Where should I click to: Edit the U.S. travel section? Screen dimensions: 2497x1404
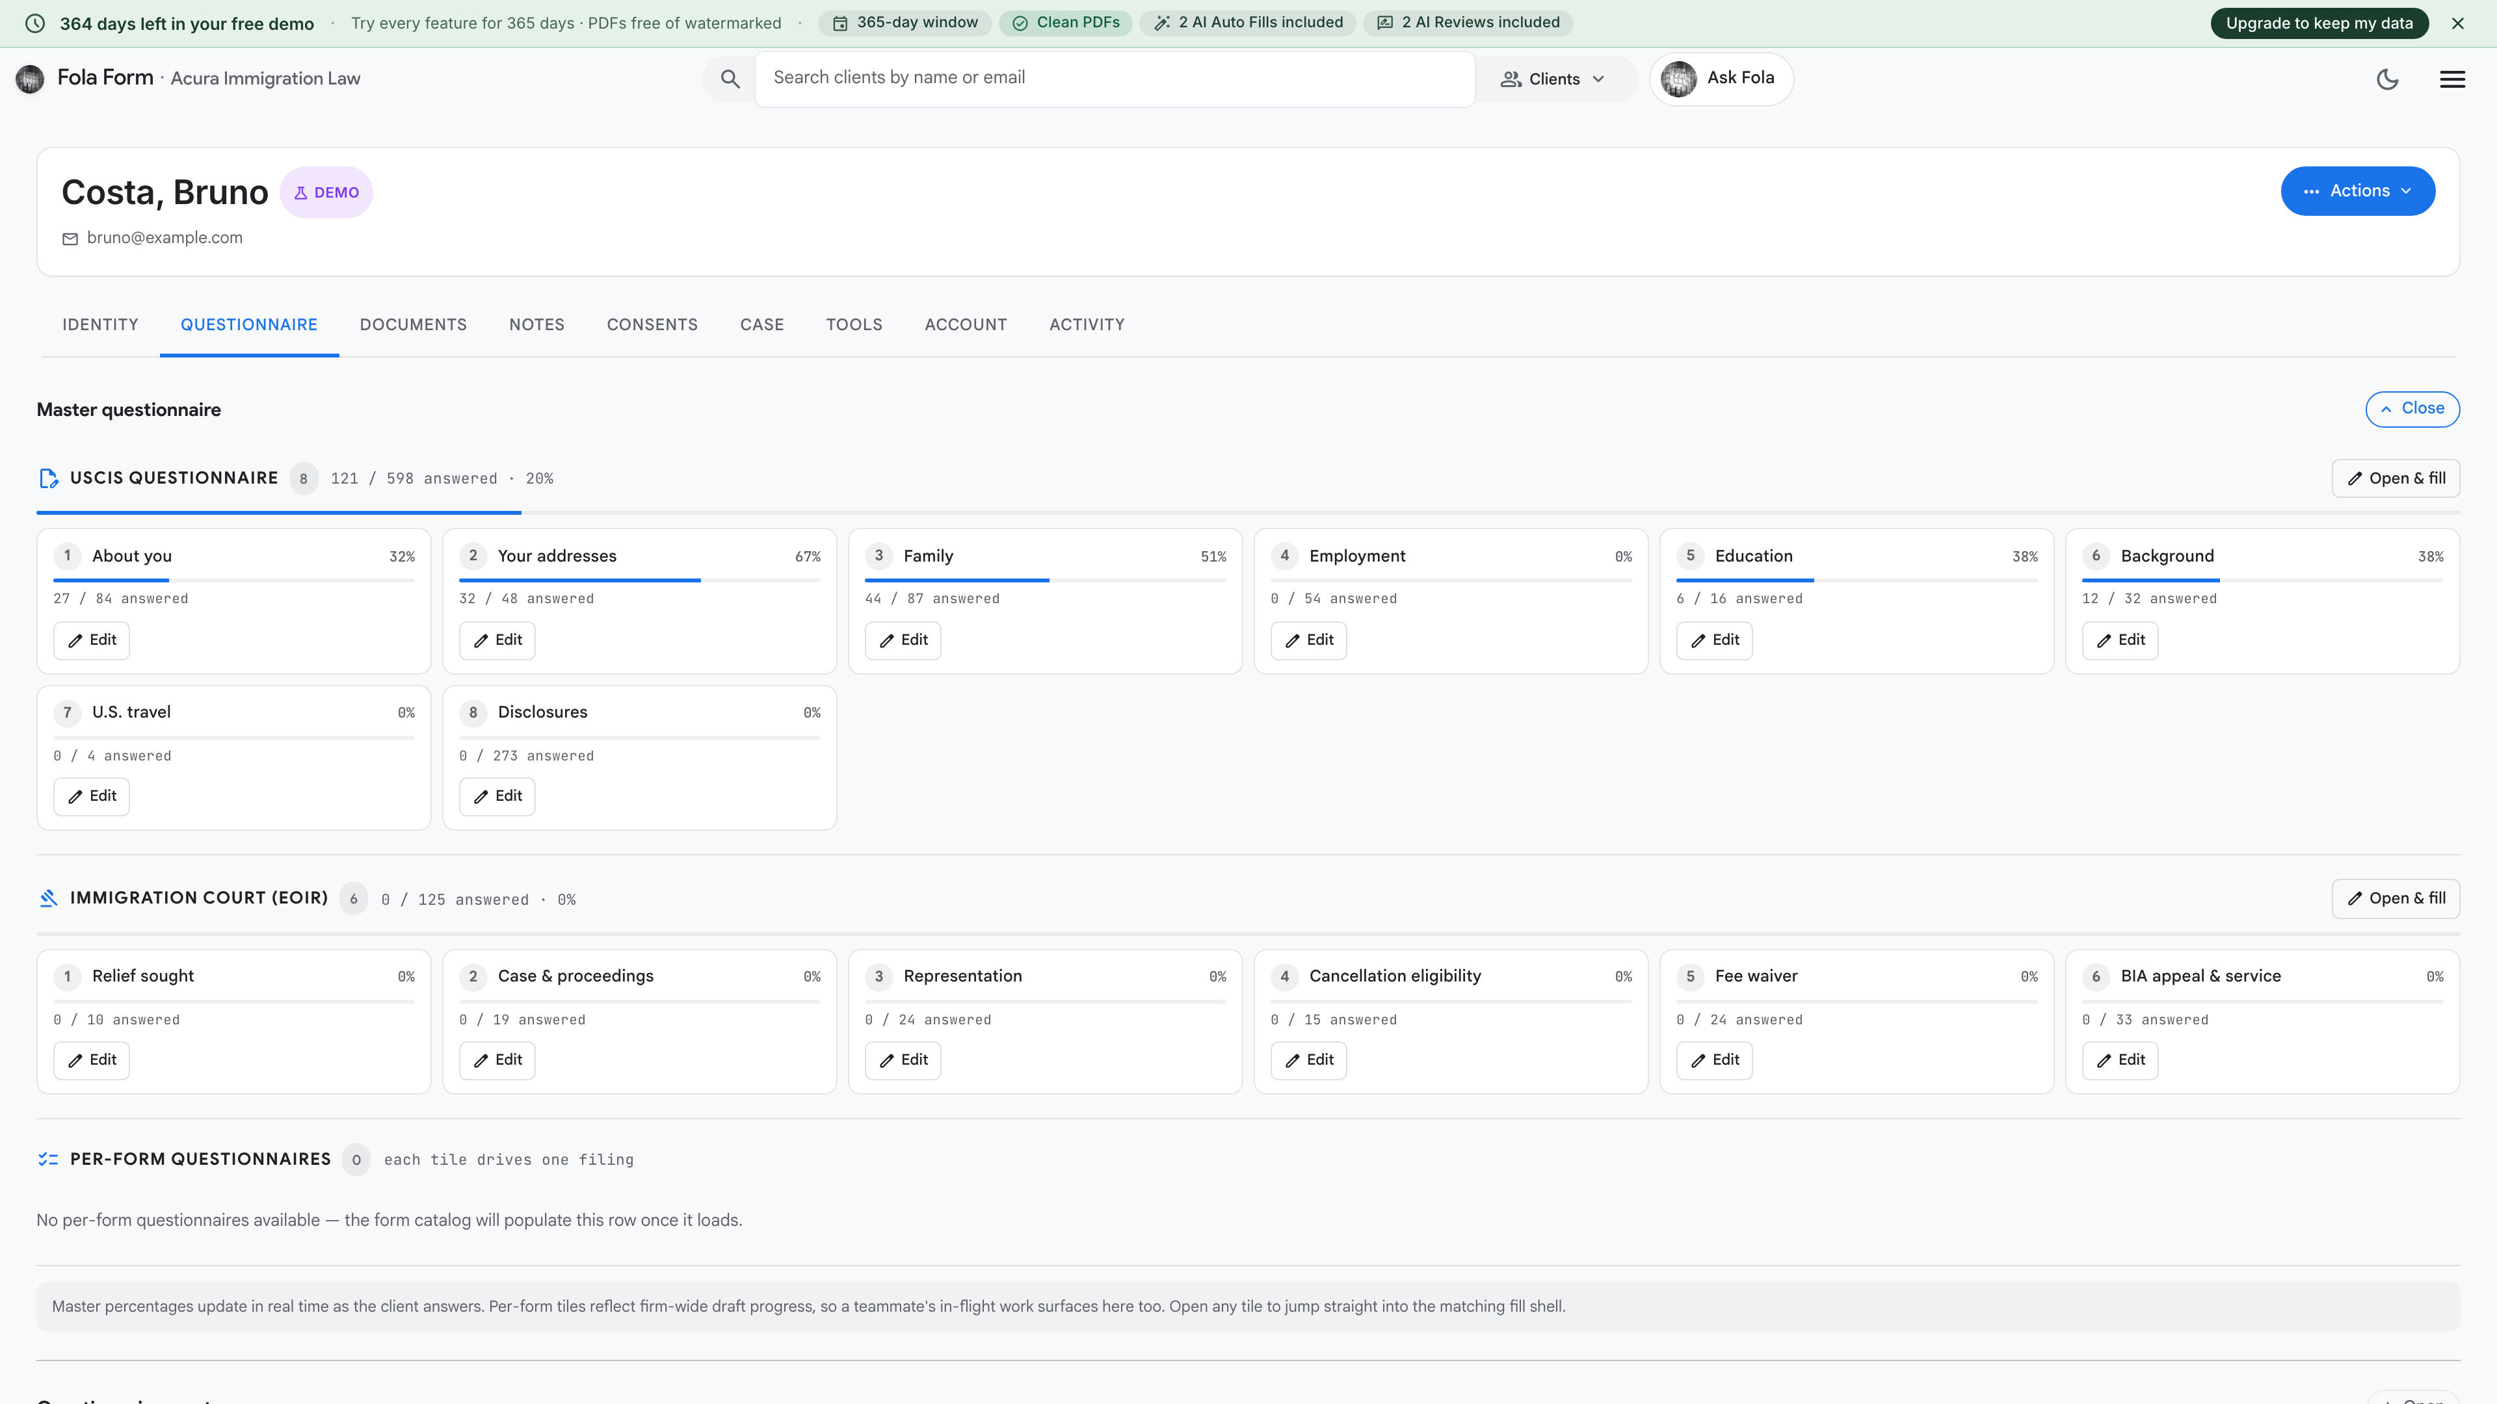pyautogui.click(x=92, y=796)
